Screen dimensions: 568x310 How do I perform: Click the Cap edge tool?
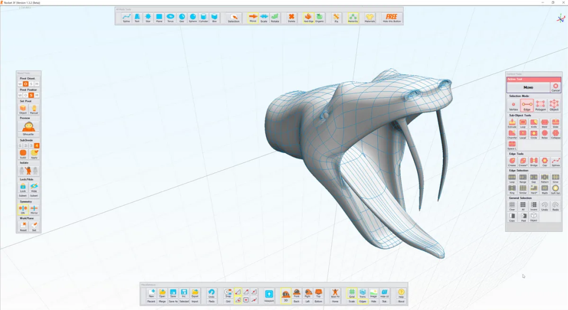[x=545, y=162]
